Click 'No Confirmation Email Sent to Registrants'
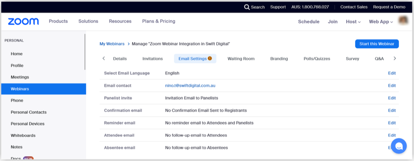 click(206, 110)
